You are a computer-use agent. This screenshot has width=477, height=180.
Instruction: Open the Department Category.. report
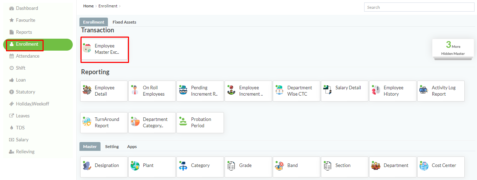(x=152, y=123)
